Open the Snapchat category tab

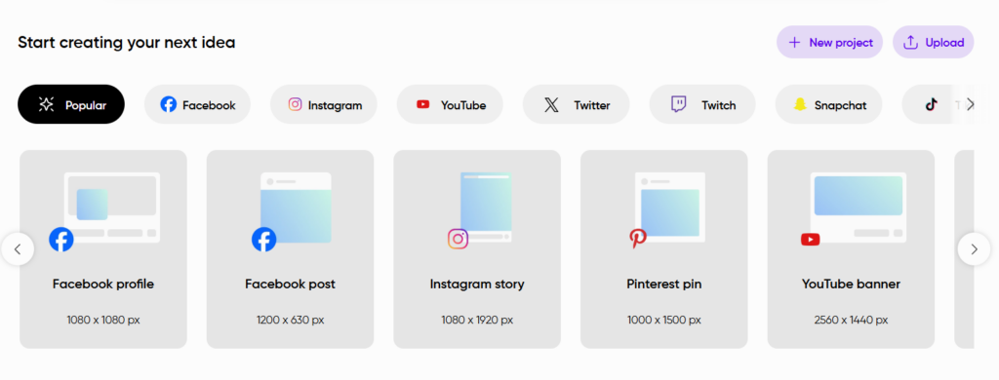click(x=828, y=104)
